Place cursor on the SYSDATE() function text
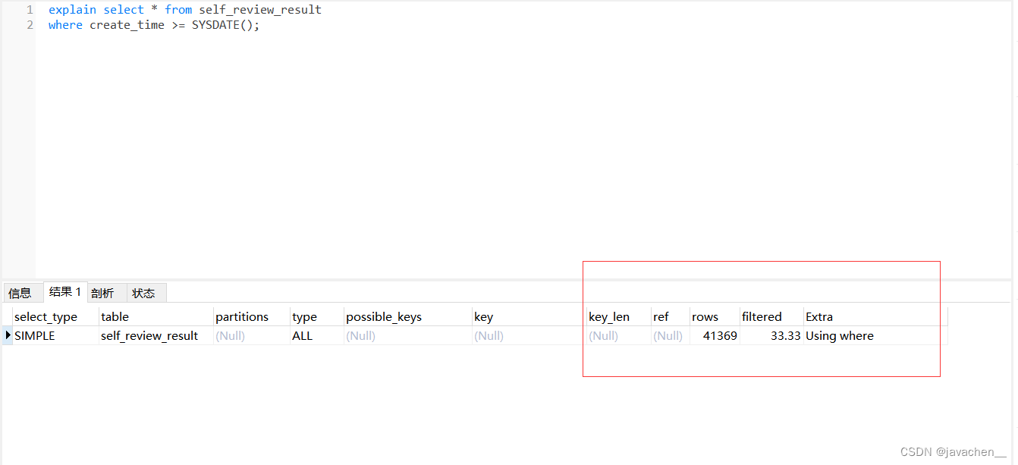The height and width of the screenshot is (465, 1018). [x=221, y=24]
